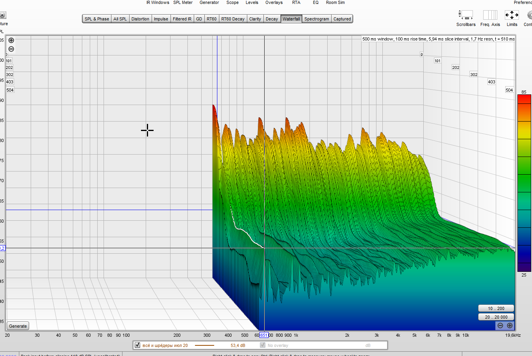Viewport: 532px width, 356px height.
Task: Click the horizontal zoom out button at bottom-right
Action: tap(500, 325)
